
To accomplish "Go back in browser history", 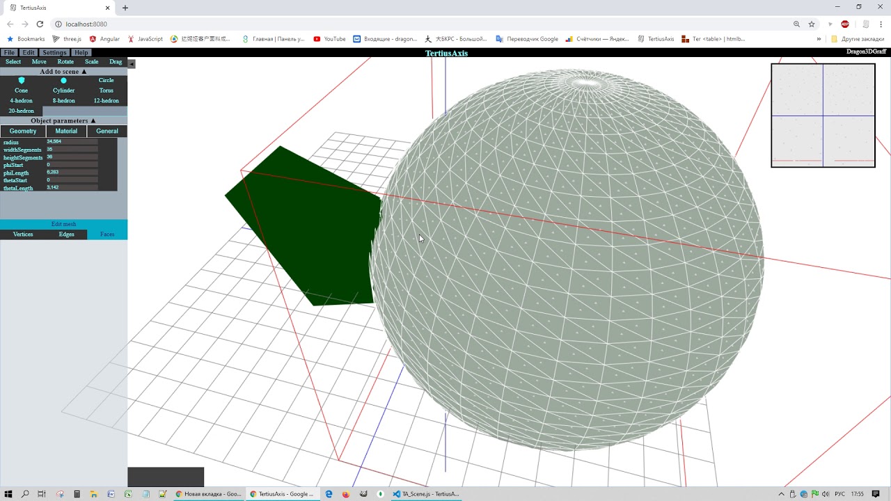I will click(x=10, y=24).
